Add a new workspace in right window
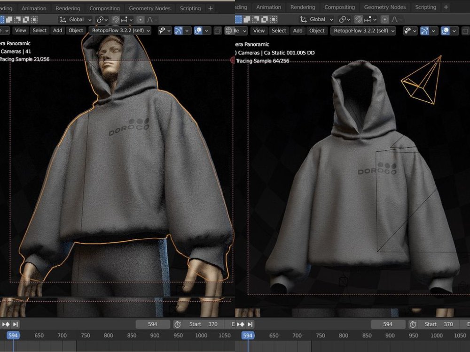470x352 pixels. (446, 7)
